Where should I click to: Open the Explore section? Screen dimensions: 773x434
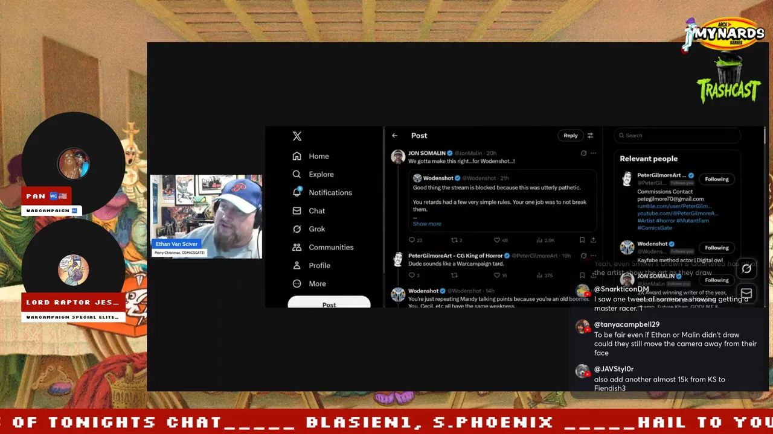[313, 174]
